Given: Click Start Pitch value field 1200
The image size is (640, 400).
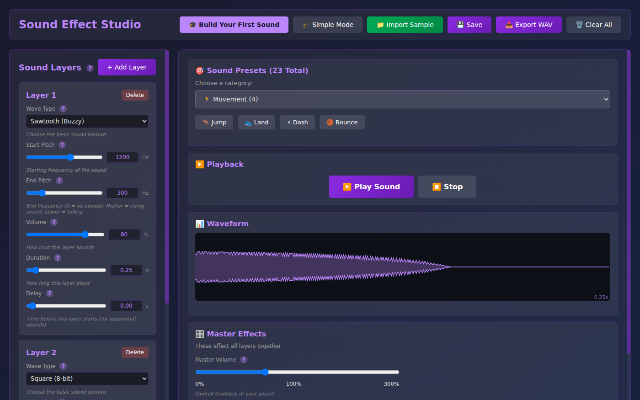Looking at the screenshot, I should (x=123, y=157).
